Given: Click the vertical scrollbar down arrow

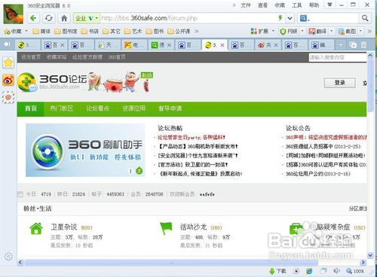Looking at the screenshot, I should 370,255.
